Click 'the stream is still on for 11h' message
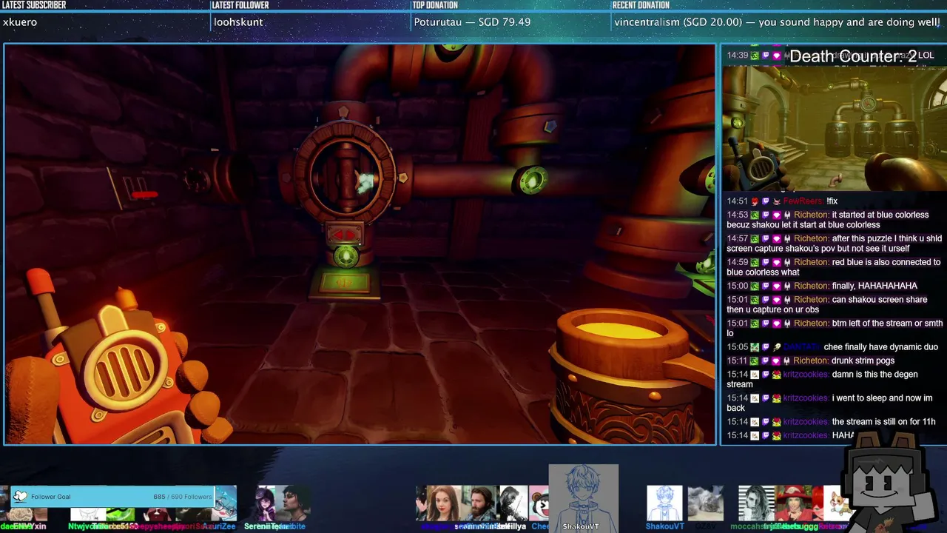The width and height of the screenshot is (947, 533). click(x=884, y=422)
